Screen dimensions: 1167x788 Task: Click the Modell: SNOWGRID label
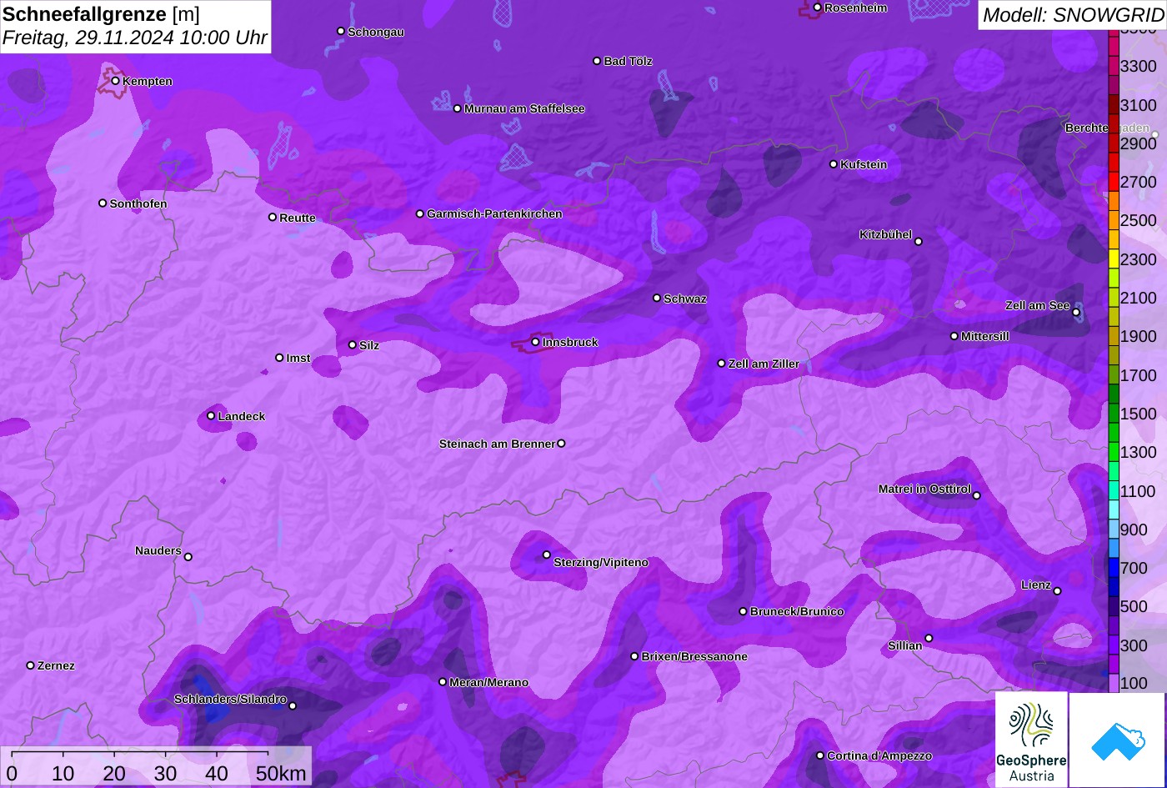coord(1073,14)
